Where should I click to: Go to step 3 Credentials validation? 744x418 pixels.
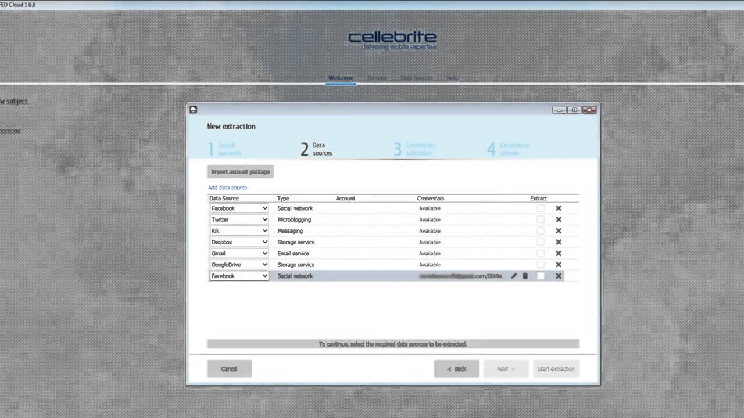[x=414, y=149]
